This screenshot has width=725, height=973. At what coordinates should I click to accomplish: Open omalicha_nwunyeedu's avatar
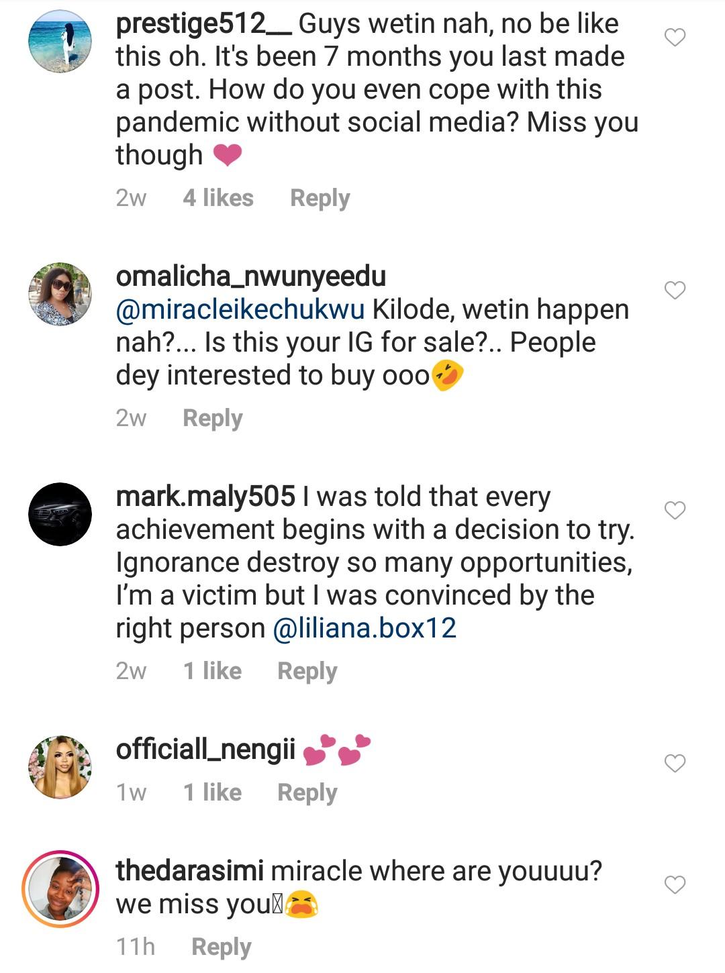tap(60, 294)
